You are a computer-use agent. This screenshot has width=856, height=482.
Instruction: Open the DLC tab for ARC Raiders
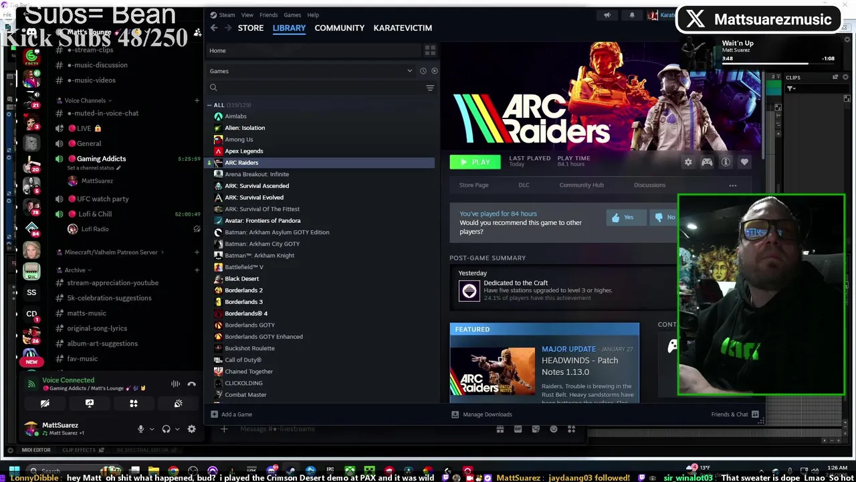(524, 185)
